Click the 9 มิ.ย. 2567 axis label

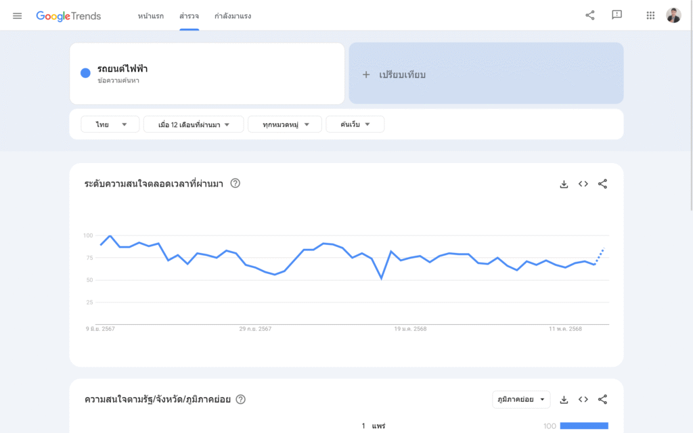[100, 329]
